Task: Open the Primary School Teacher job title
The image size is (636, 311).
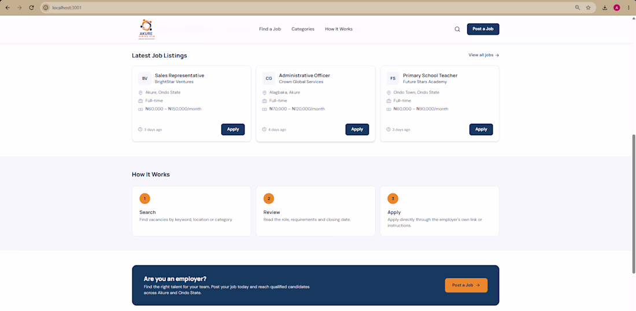Action: (430, 75)
